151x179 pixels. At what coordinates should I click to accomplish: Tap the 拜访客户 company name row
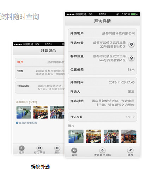(x=102, y=33)
